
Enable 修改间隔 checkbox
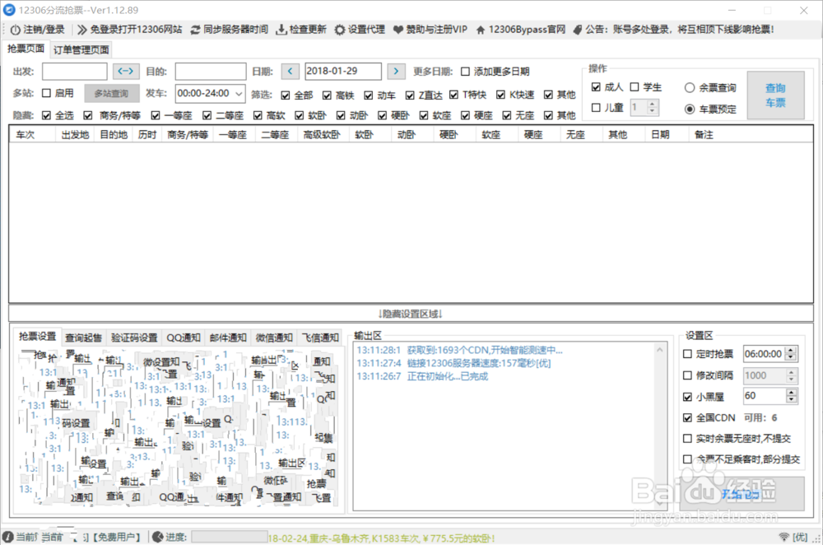coord(687,375)
